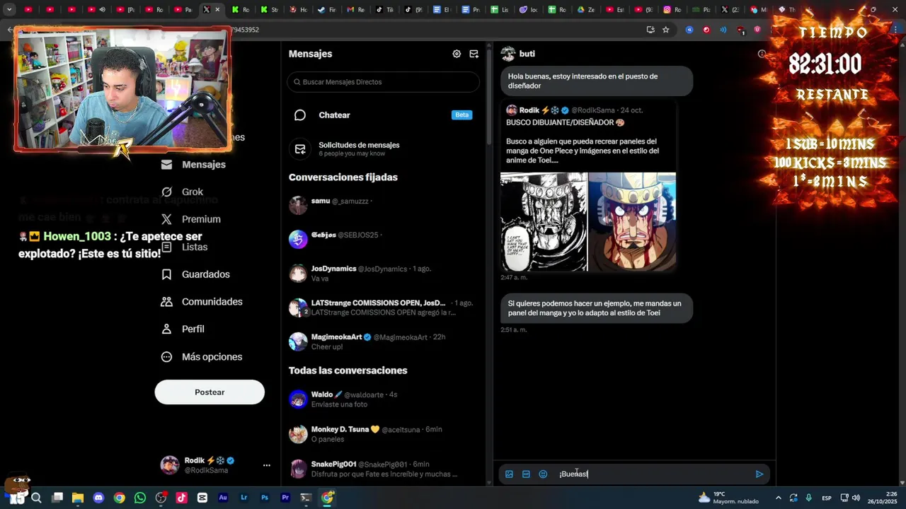The image size is (906, 509).
Task: Open Listas in the sidebar
Action: (x=184, y=247)
